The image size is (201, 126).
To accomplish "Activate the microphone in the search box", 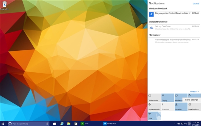I will coord(47,124).
